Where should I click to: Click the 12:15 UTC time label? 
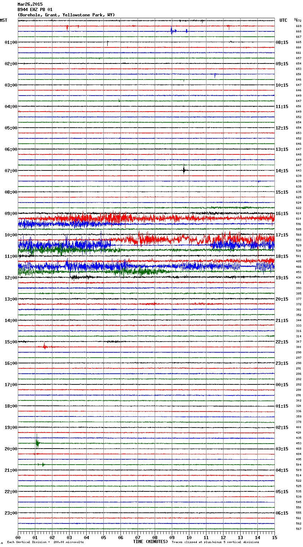point(282,128)
